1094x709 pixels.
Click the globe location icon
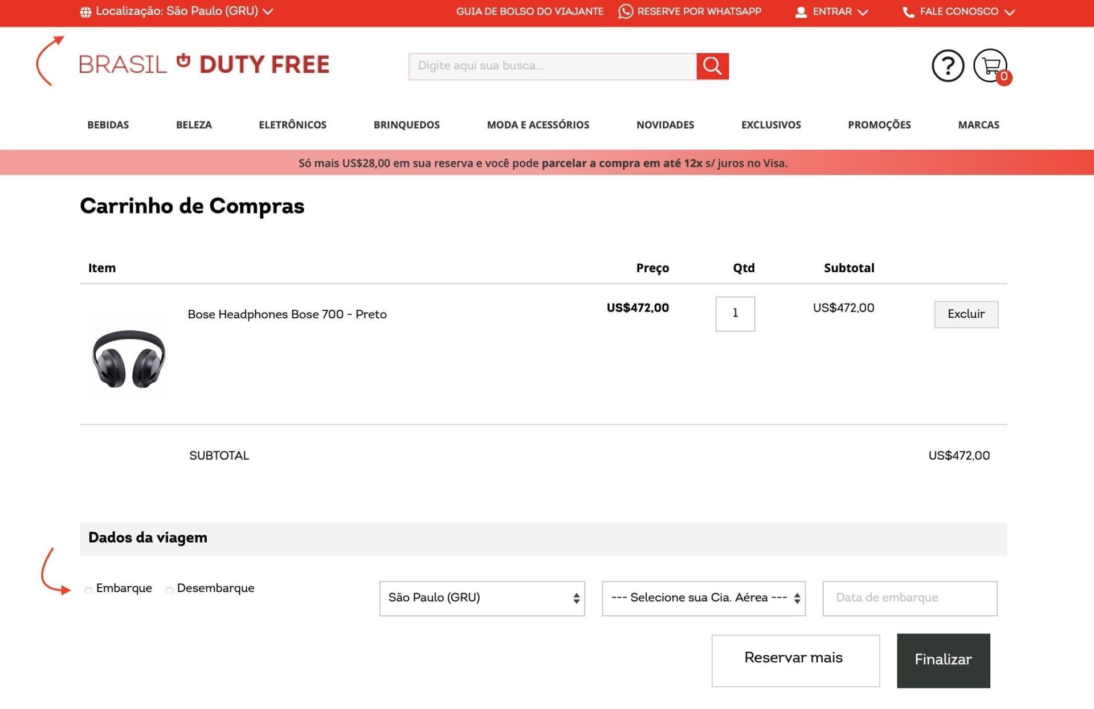pos(85,12)
